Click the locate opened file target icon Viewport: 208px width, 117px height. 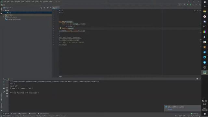click(41, 8)
